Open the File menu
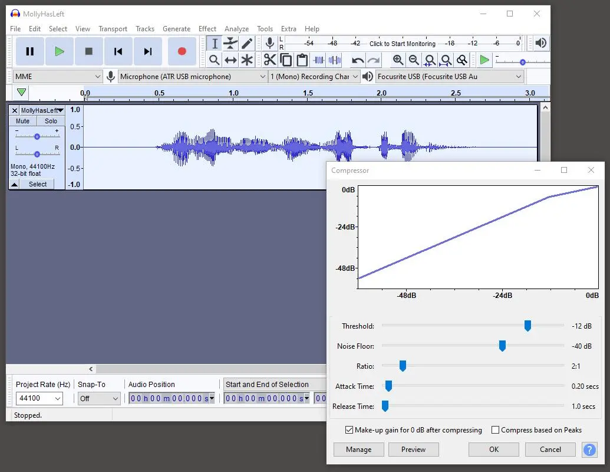Screen dimensions: 610x472 tap(15, 29)
